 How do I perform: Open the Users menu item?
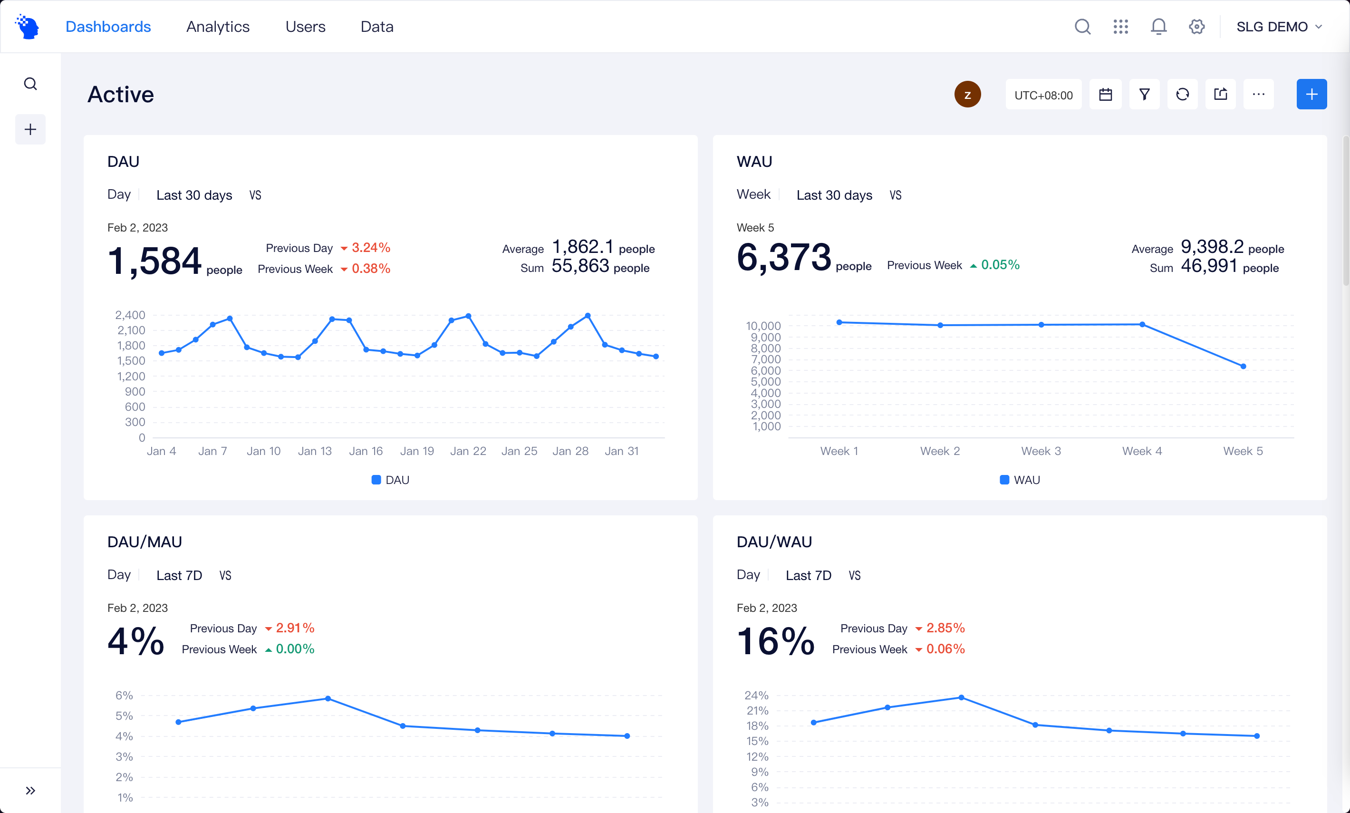(305, 26)
